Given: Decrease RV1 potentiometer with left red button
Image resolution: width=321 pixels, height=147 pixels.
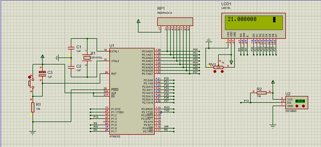Looking at the screenshot, I should (215, 71).
